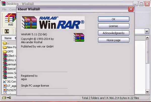Viewport: 151px width, 102px height.
Task: Select the New Fo... folder icon
Action: tap(5, 47)
